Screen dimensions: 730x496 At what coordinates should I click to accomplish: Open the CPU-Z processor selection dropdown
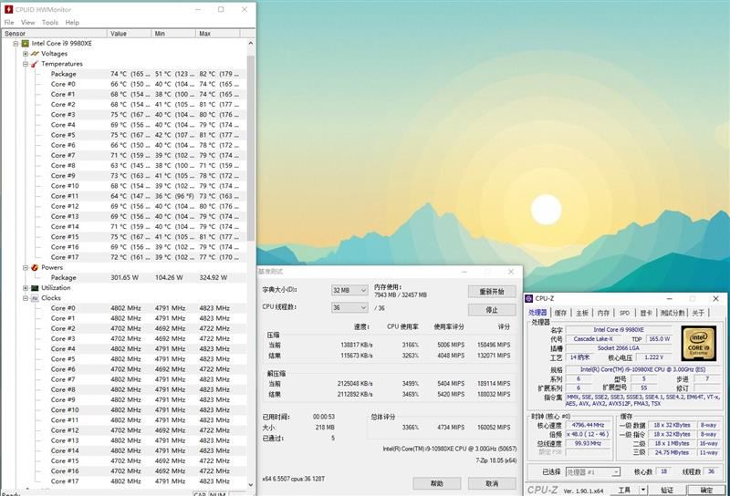[x=593, y=471]
